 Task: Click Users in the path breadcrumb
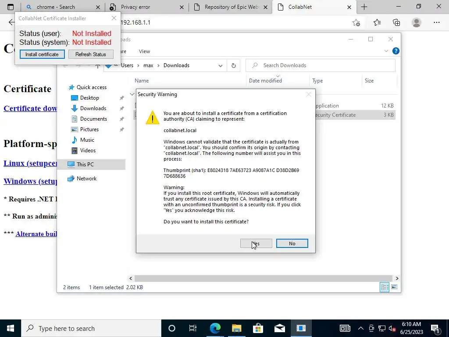coord(127,65)
